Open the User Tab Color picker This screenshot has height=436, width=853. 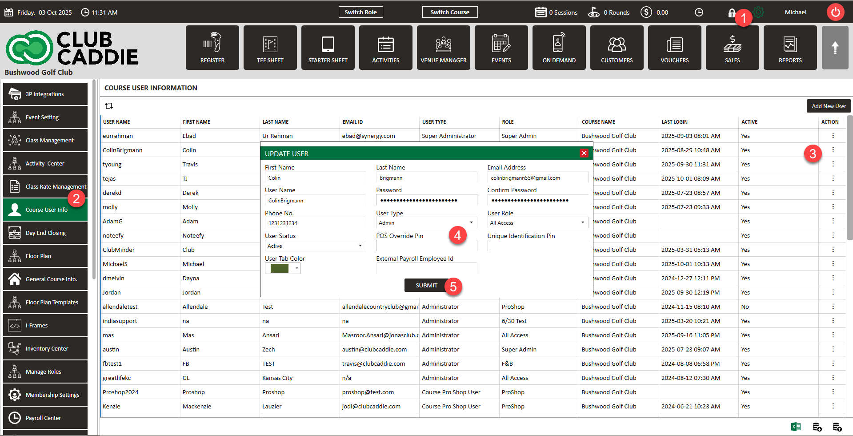click(x=283, y=268)
